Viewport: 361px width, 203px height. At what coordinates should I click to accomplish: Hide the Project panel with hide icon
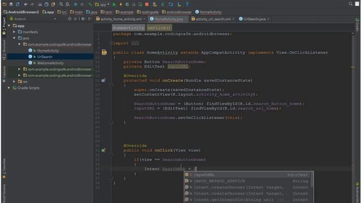pyautogui.click(x=90, y=19)
